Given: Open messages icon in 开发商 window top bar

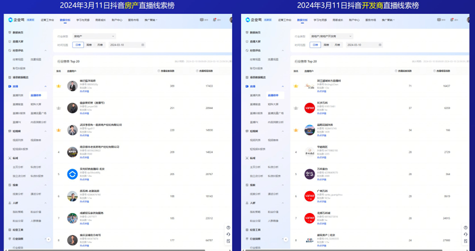Looking at the screenshot, I should [x=439, y=20].
